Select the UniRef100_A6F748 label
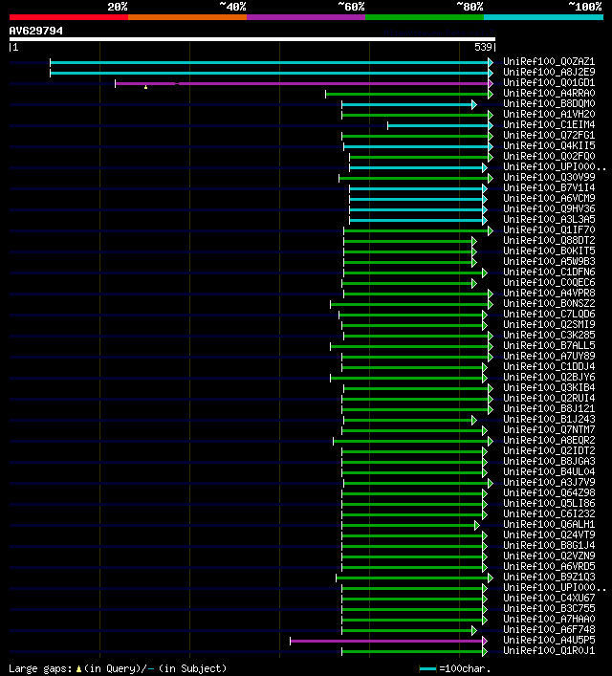612x676 pixels. coord(549,630)
